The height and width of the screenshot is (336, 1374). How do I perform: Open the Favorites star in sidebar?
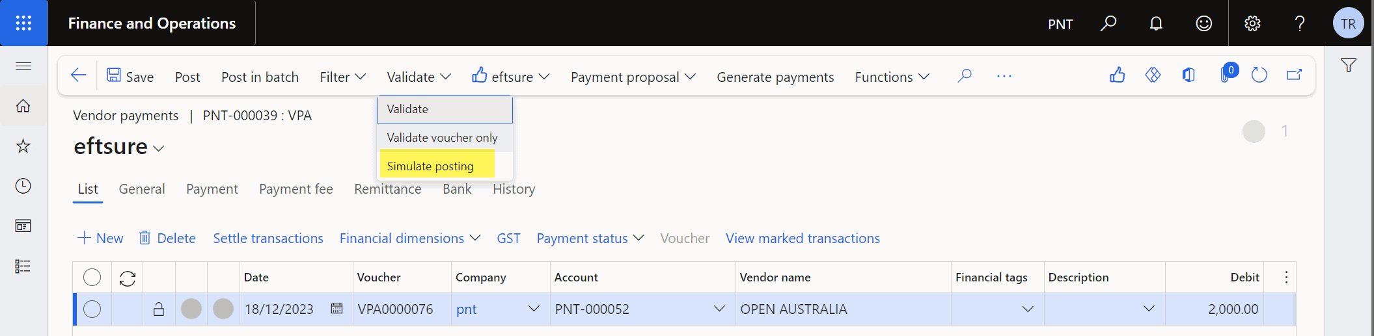pyautogui.click(x=23, y=146)
